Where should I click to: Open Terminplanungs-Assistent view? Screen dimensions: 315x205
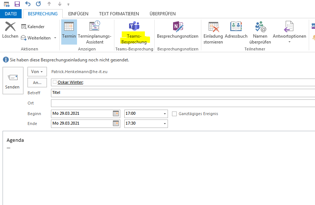pyautogui.click(x=94, y=27)
